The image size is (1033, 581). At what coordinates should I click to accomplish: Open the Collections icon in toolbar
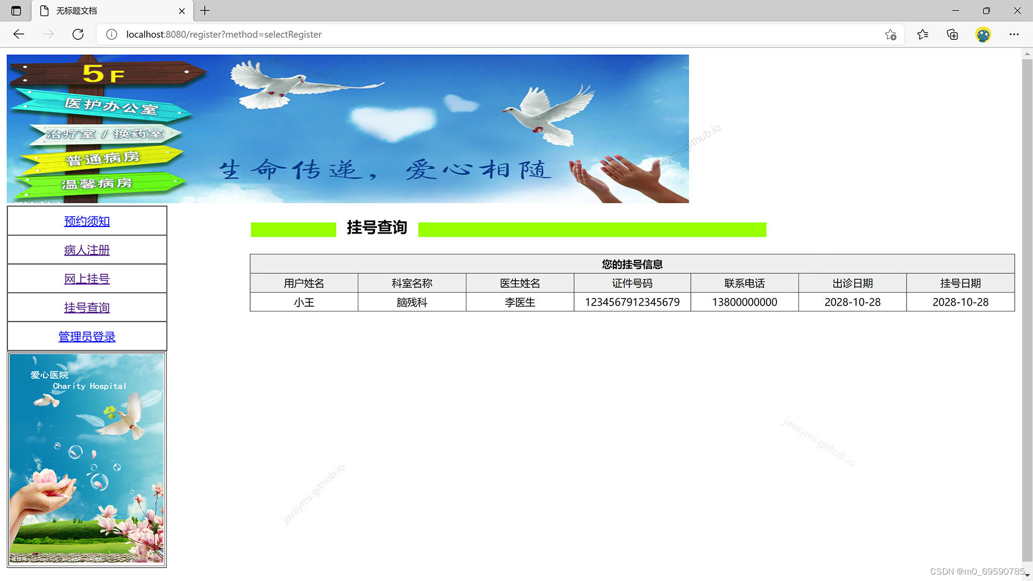(952, 34)
